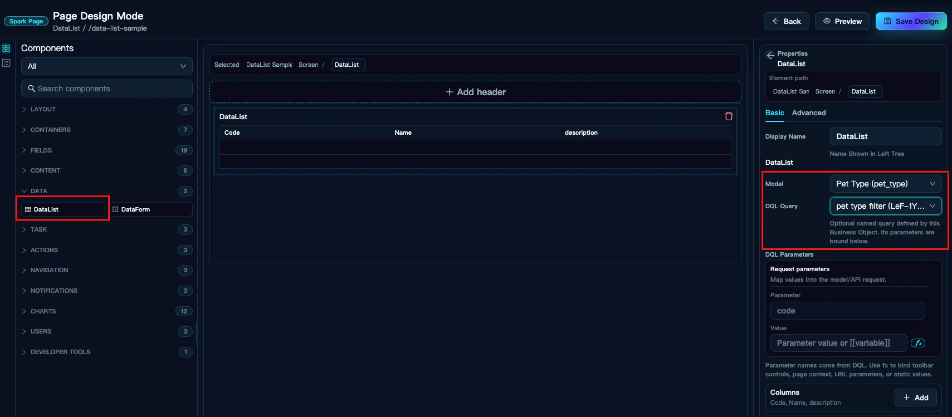Click the Save Design button

coord(911,21)
